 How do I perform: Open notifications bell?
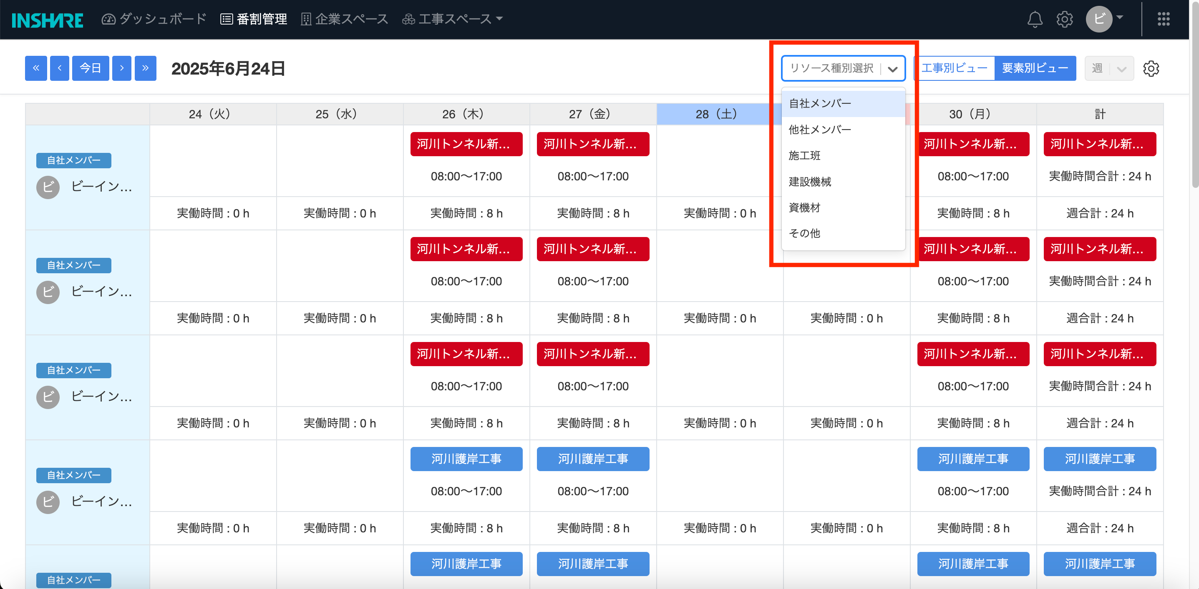click(x=1035, y=19)
